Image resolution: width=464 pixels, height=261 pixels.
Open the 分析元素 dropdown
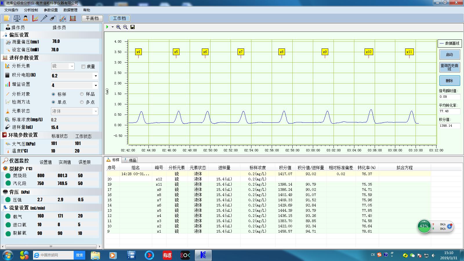(x=63, y=66)
